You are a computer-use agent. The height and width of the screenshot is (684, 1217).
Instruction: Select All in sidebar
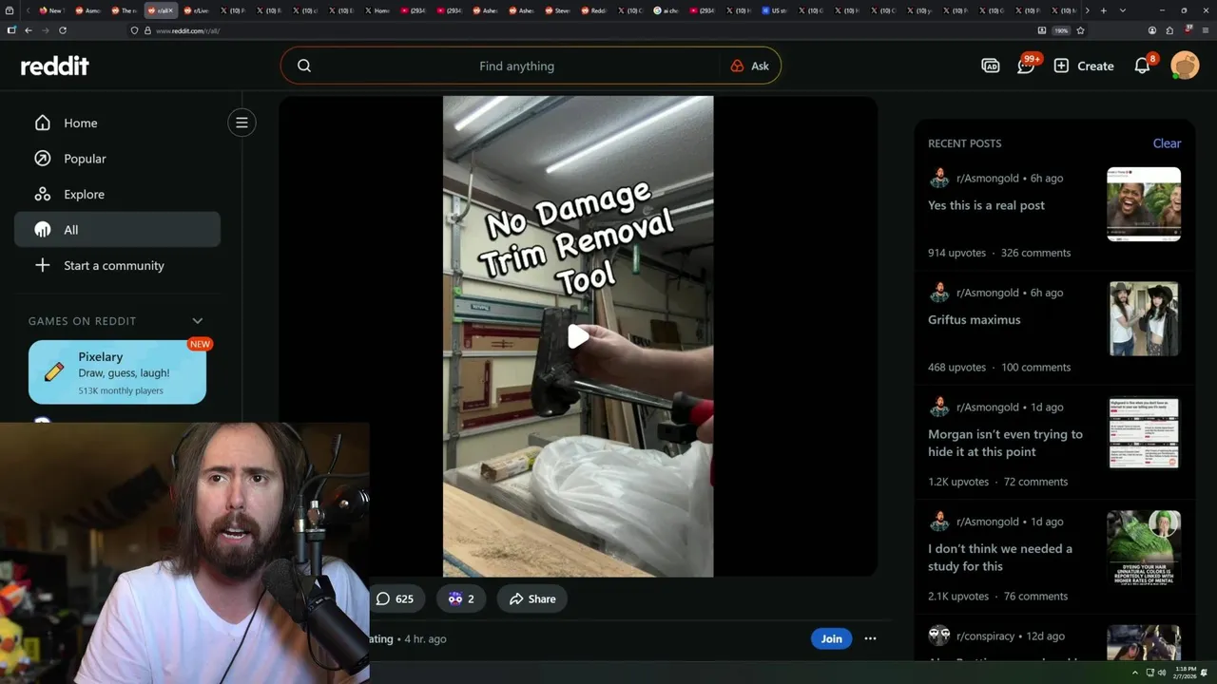(x=117, y=230)
